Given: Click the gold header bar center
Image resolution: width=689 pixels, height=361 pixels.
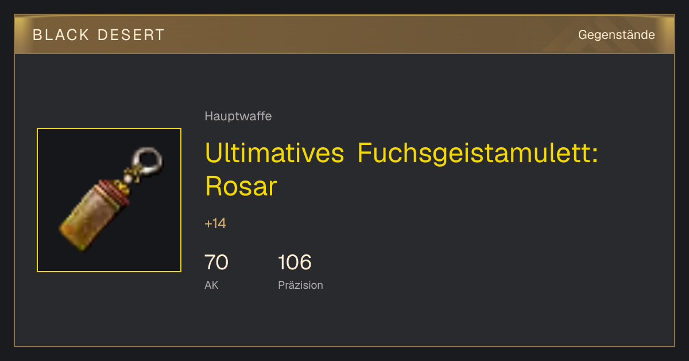Looking at the screenshot, I should point(344,34).
